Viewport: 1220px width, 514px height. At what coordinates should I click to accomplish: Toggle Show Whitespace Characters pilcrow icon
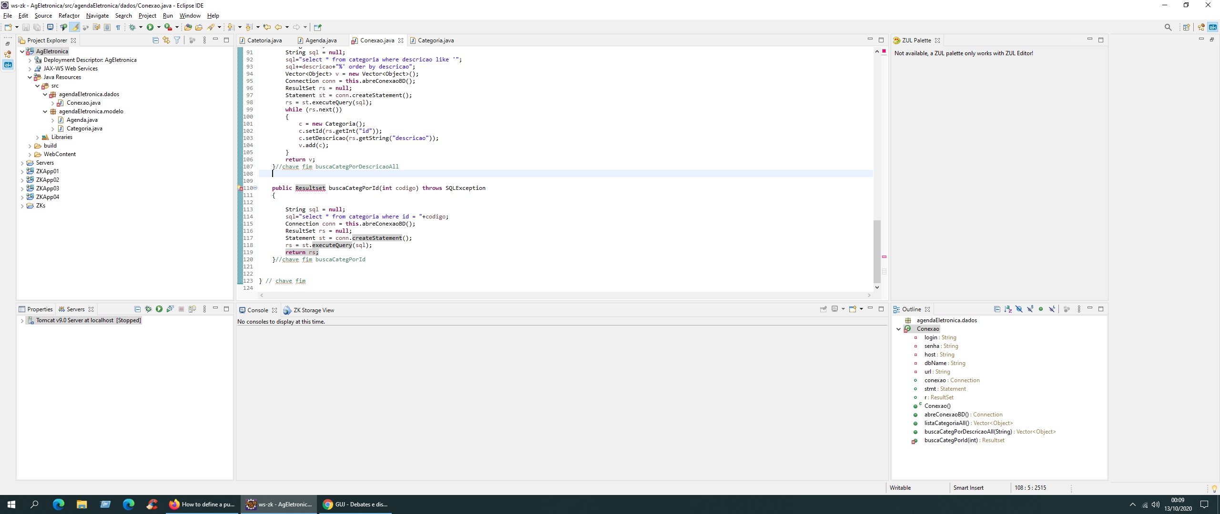pyautogui.click(x=118, y=27)
